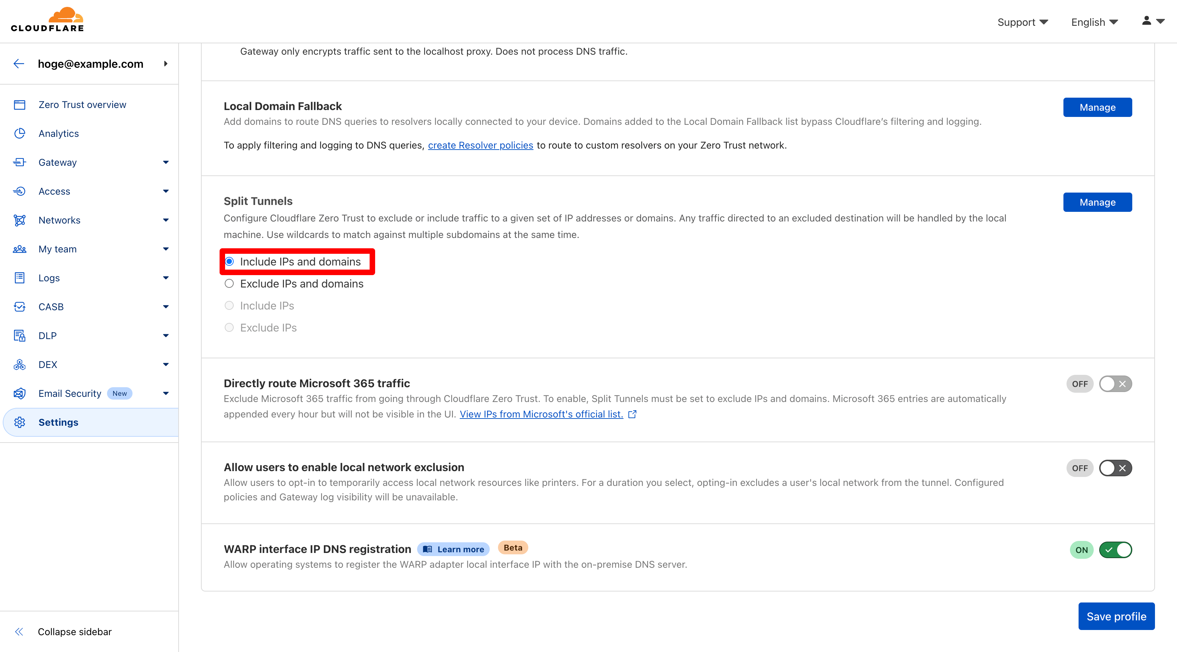Click the Cloudflare logo

(46, 19)
